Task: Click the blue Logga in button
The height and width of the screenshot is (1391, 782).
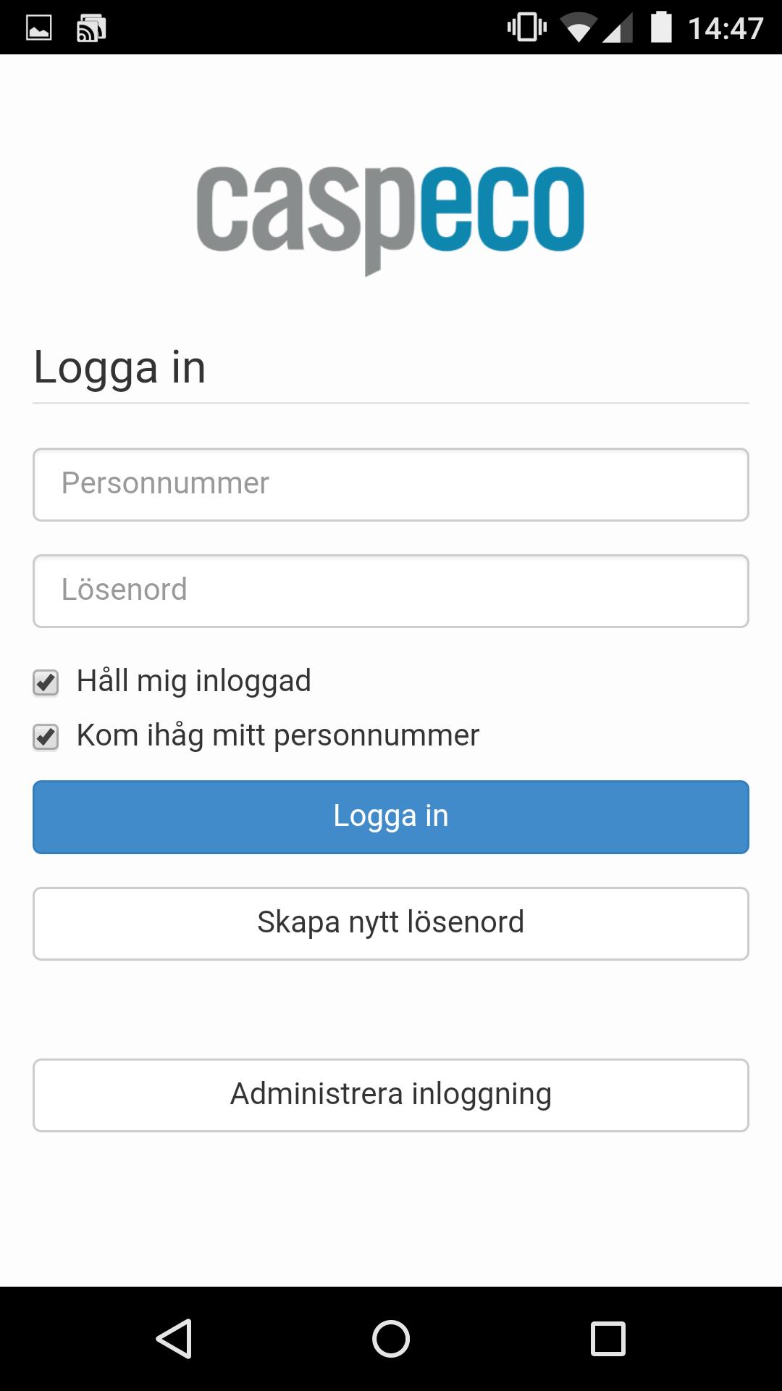Action: pyautogui.click(x=391, y=816)
